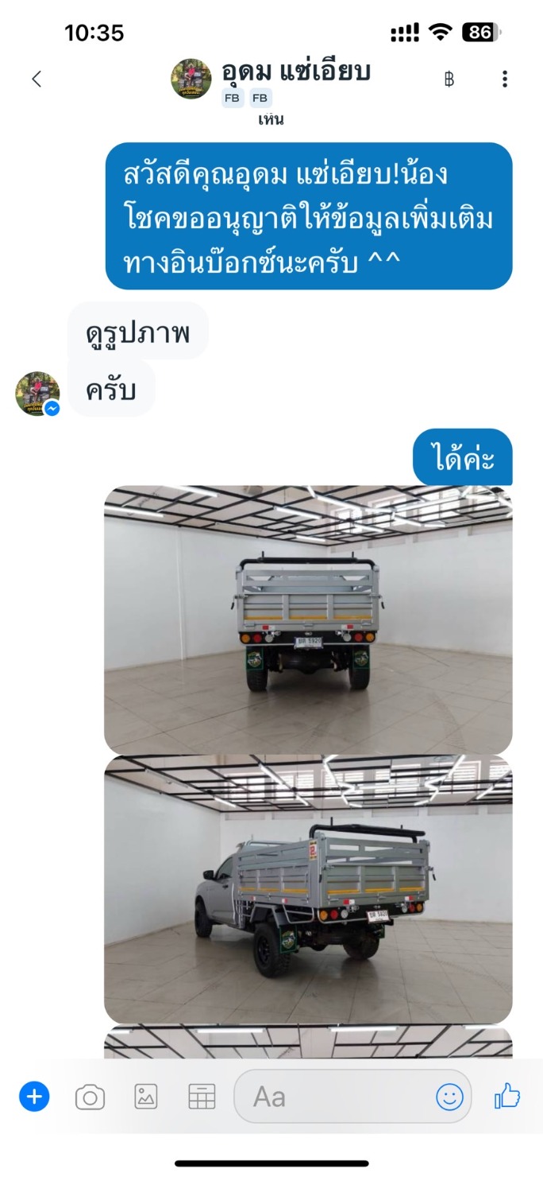This screenshot has width=543, height=1177.
Task: Tap the emoji smiley icon
Action: point(449,1097)
